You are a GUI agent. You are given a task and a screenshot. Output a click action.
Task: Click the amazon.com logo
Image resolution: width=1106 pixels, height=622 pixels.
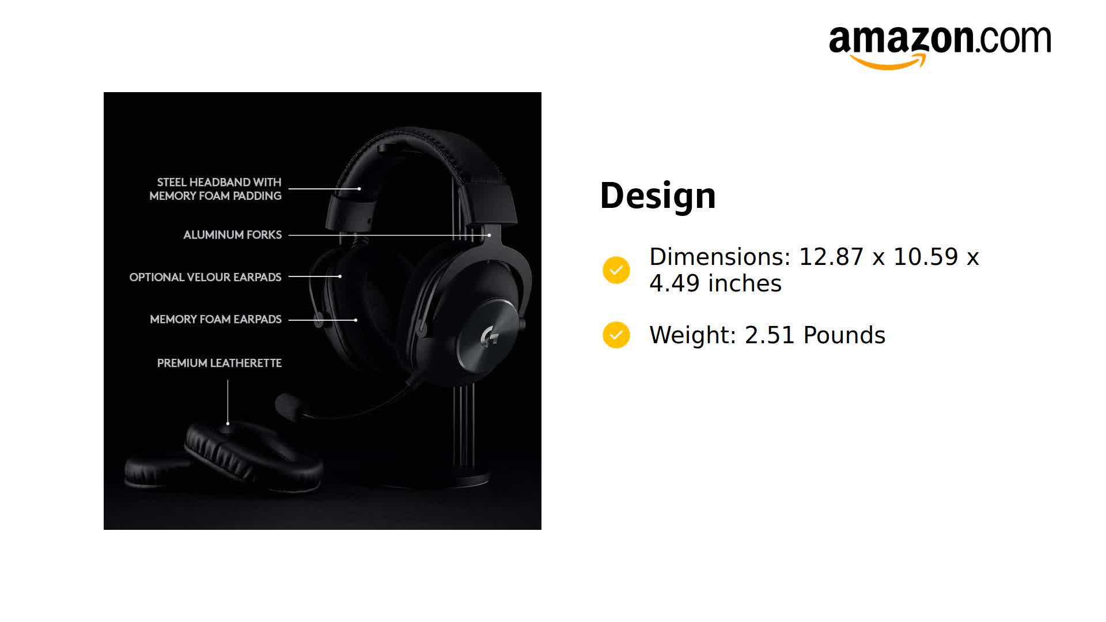click(940, 40)
